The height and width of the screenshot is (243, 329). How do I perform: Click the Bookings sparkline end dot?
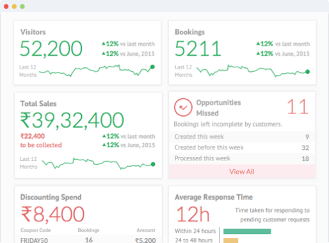point(307,72)
